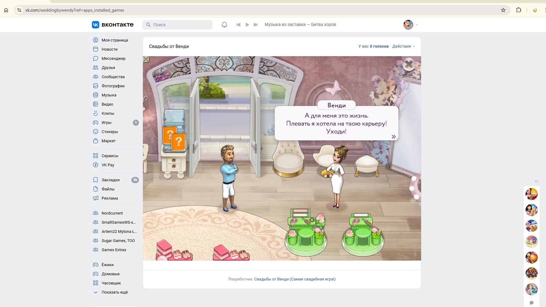Screen dimensions: 546x307
Task: Click the Закладки count badge 36
Action: [x=135, y=180]
